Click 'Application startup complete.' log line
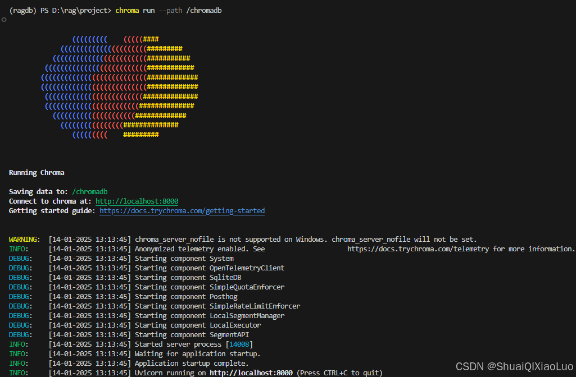Viewport: 576px width, 377px height. pyautogui.click(x=192, y=363)
